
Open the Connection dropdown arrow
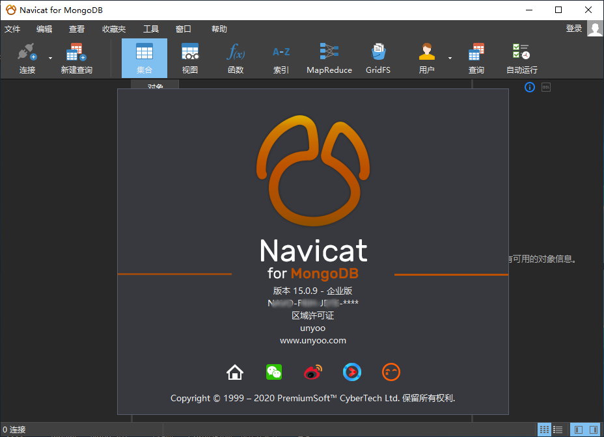[51, 58]
